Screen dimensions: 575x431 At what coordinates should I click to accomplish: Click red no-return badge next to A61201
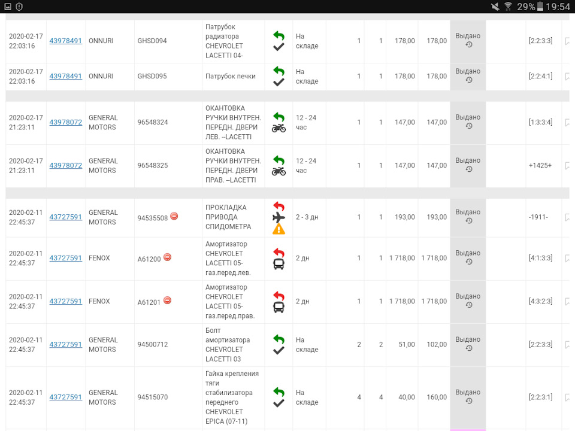point(167,301)
